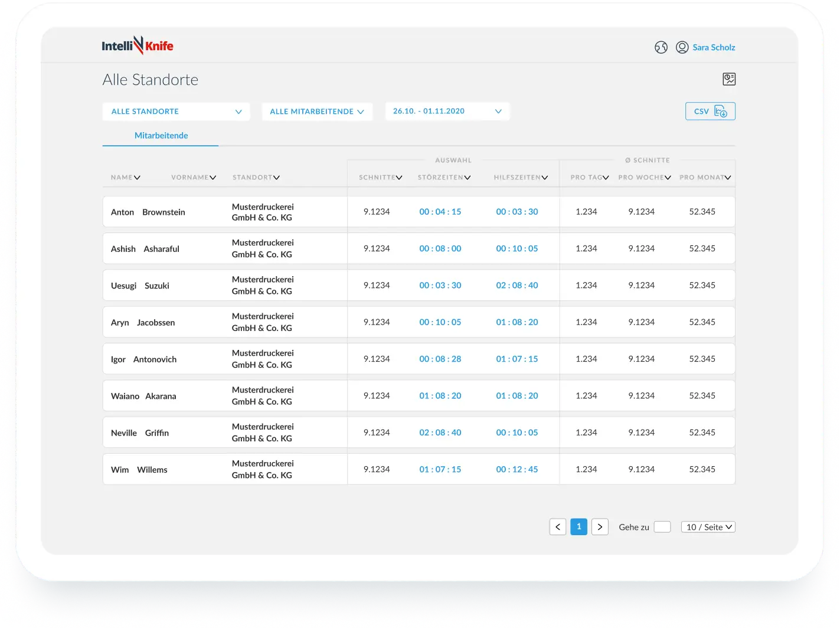Click Waiano Akarana's Störzeiten 01 : 08 : 20
Image resolution: width=840 pixels, height=629 pixels.
pos(440,396)
